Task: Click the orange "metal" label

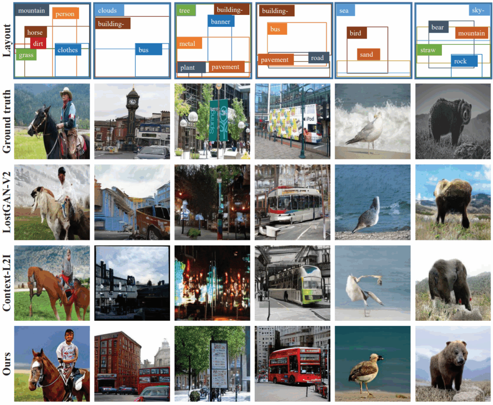Action: 187,44
